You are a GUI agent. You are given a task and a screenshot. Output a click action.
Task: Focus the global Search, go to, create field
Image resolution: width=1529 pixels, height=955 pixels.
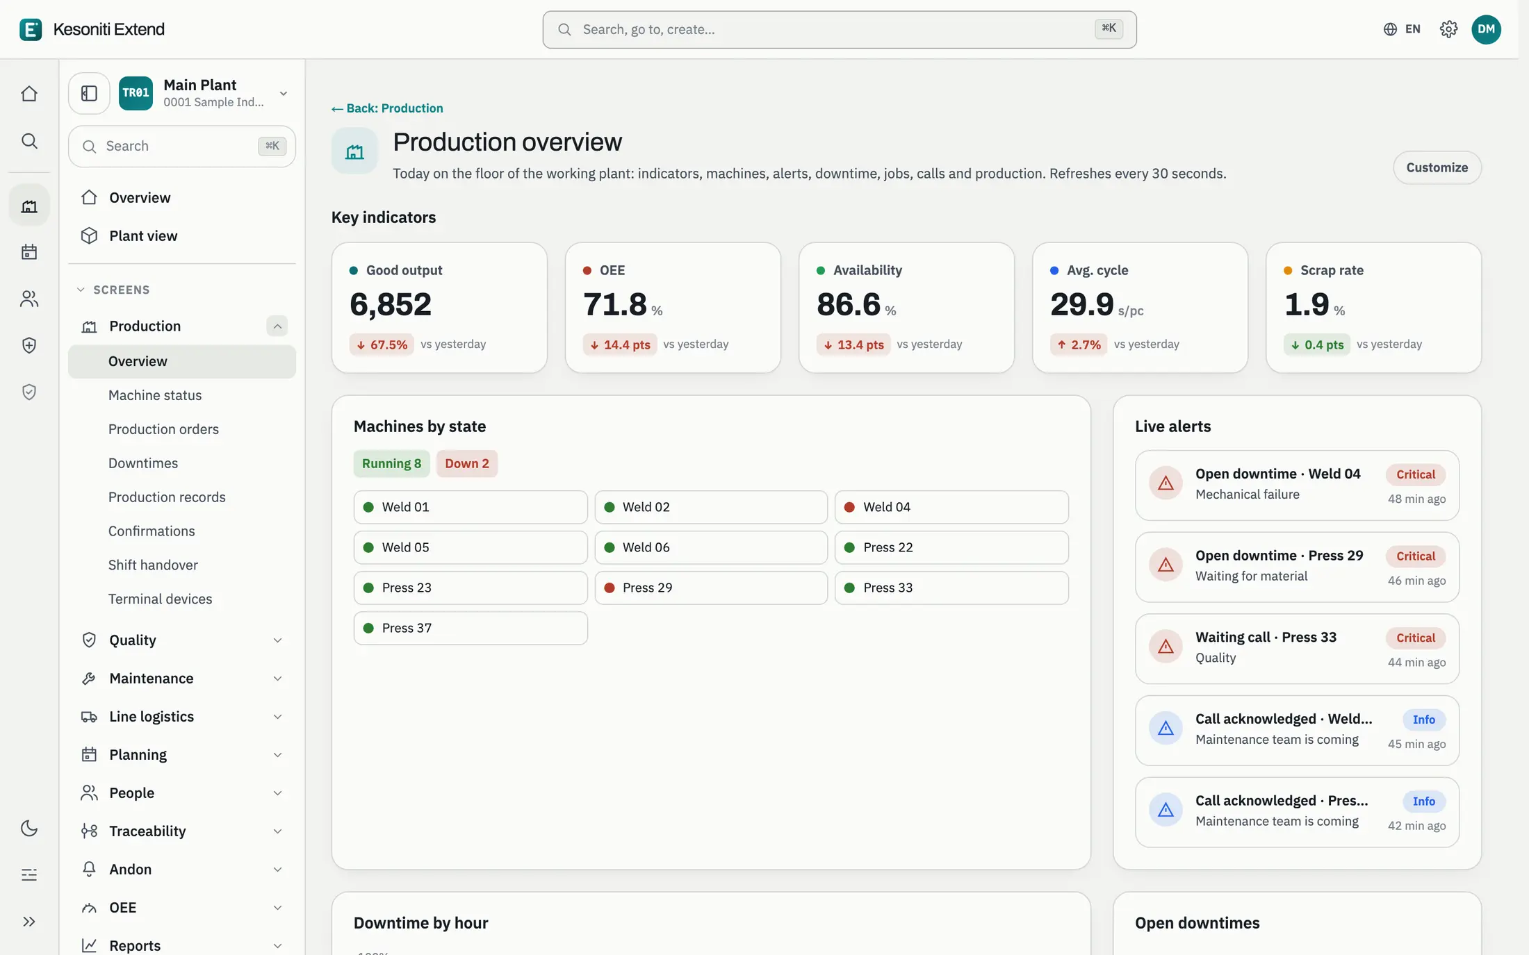(x=840, y=29)
